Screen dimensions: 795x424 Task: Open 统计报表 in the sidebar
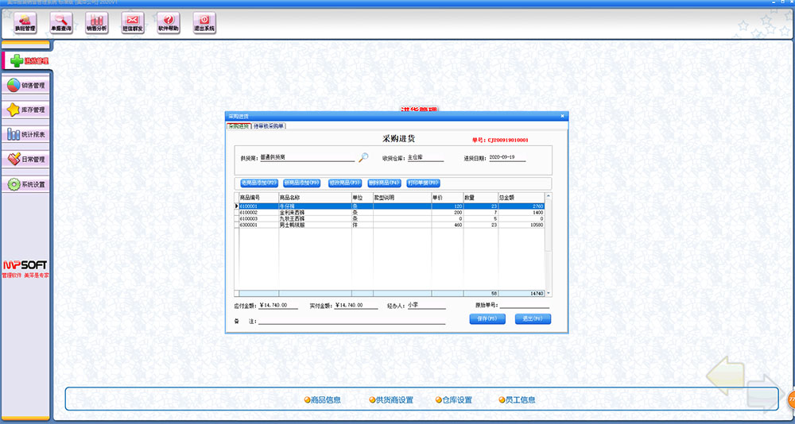pyautogui.click(x=26, y=134)
